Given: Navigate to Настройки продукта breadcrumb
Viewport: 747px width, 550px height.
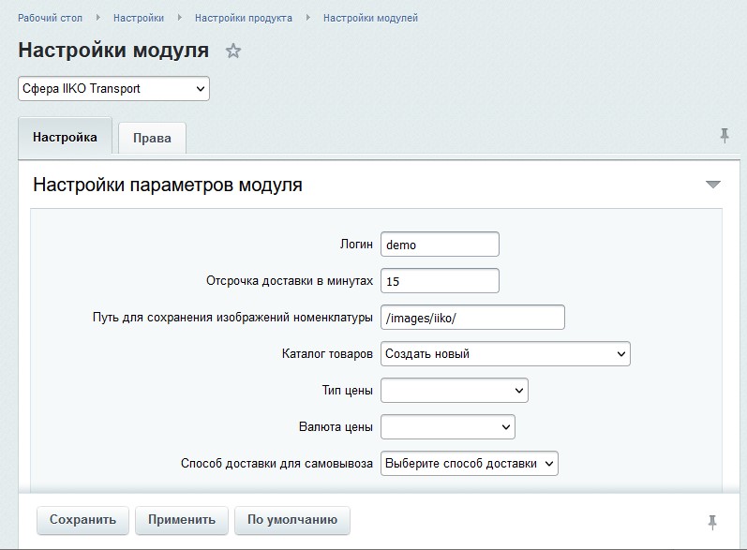Looking at the screenshot, I should point(243,18).
